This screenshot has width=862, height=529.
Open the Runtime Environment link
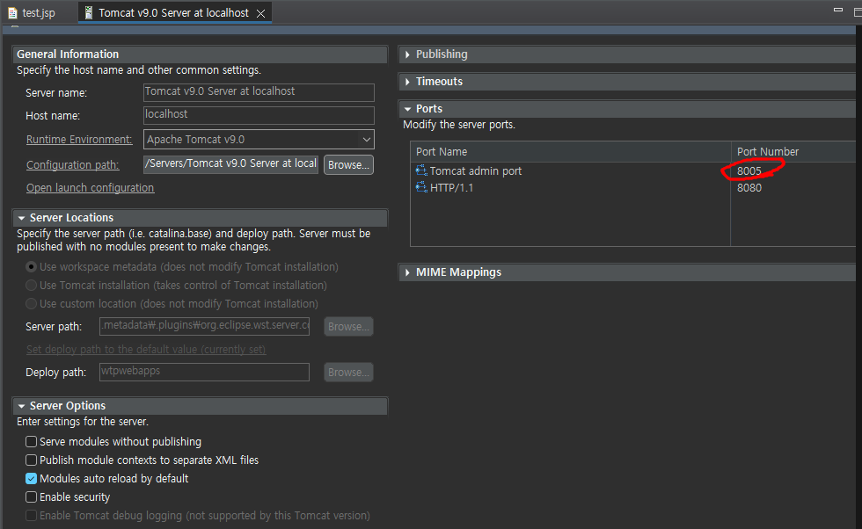tap(79, 140)
